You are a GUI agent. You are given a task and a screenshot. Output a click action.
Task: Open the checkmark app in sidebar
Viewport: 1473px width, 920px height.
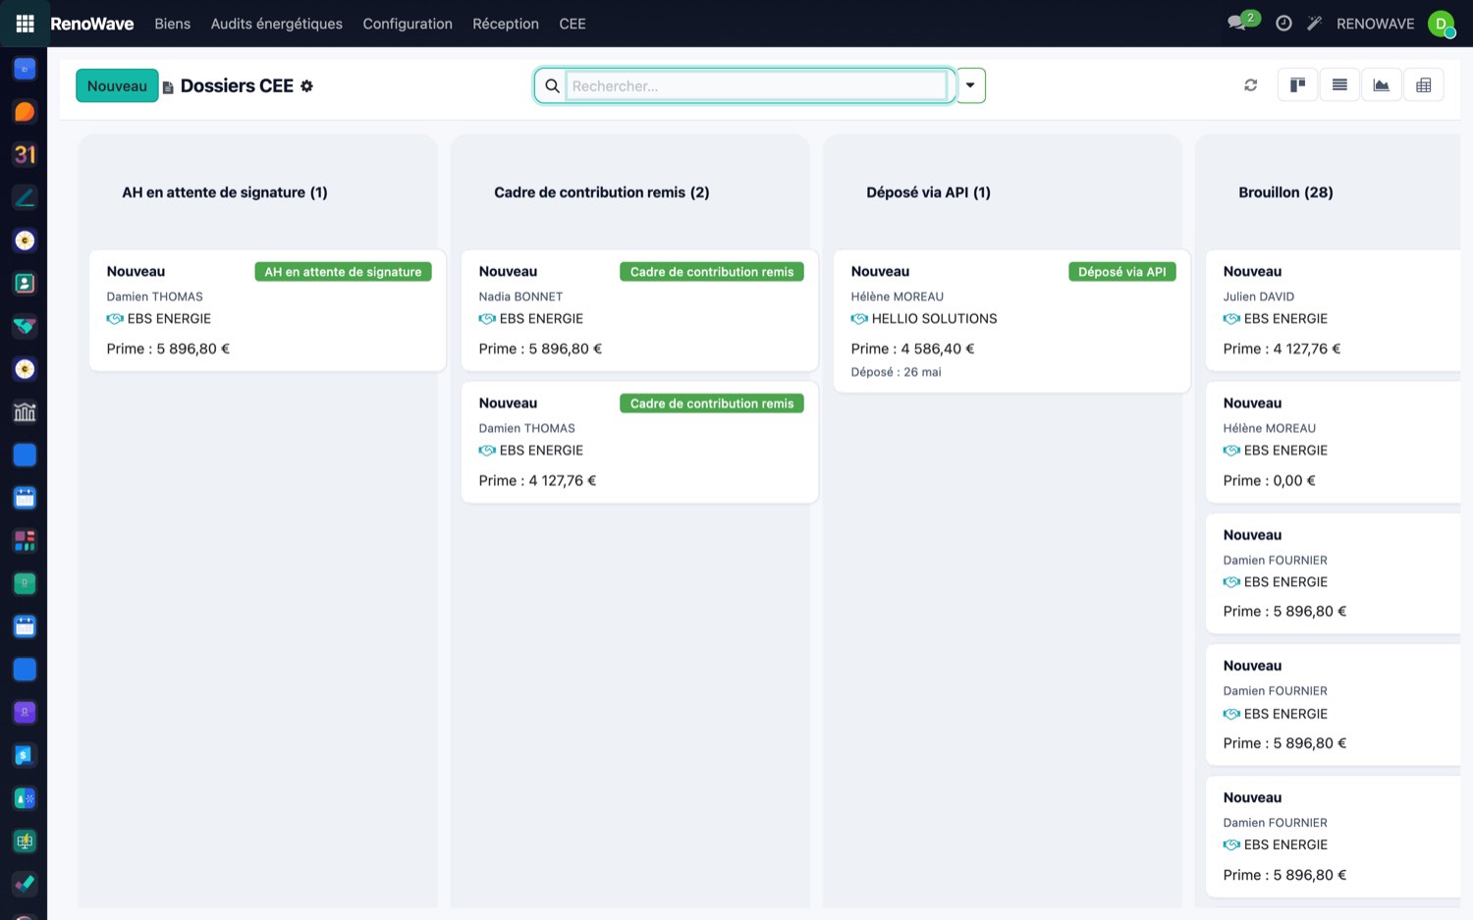coord(25,884)
